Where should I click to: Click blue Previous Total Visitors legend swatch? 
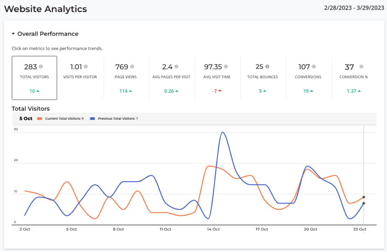(x=92, y=119)
